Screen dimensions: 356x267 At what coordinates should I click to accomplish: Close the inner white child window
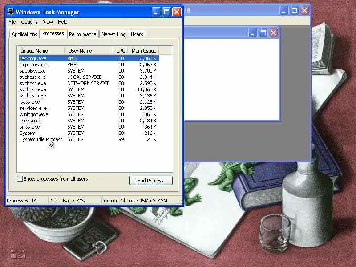tap(274, 33)
